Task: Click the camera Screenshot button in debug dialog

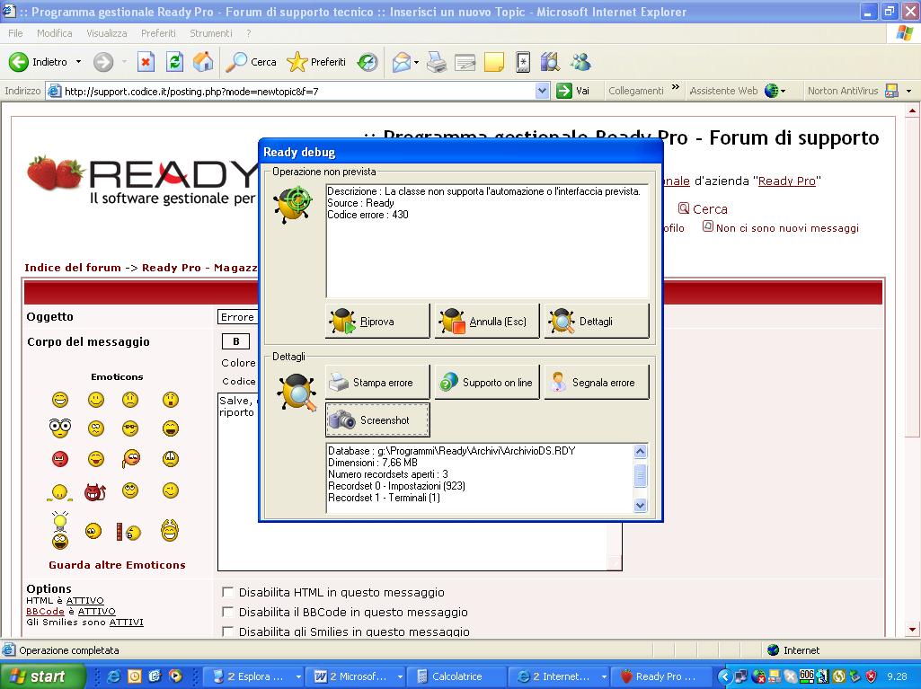Action: click(377, 420)
